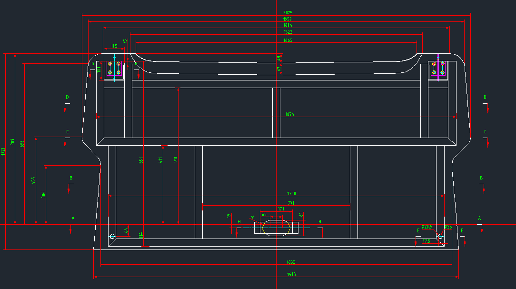The width and height of the screenshot is (516, 289).
Task: Click section marker B on left side
Action: click(71, 178)
